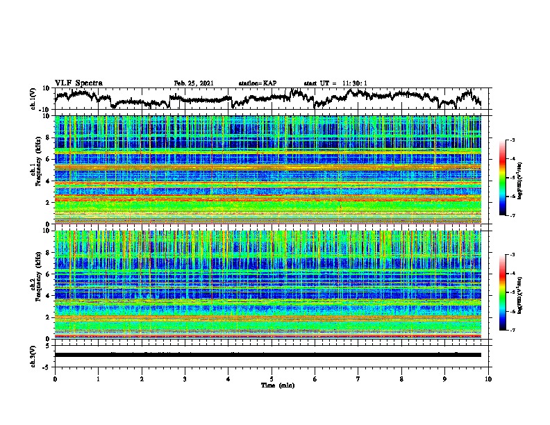Click the thick black ch.3 trace
Image resolution: width=550 pixels, height=425 pixels.
[268, 355]
